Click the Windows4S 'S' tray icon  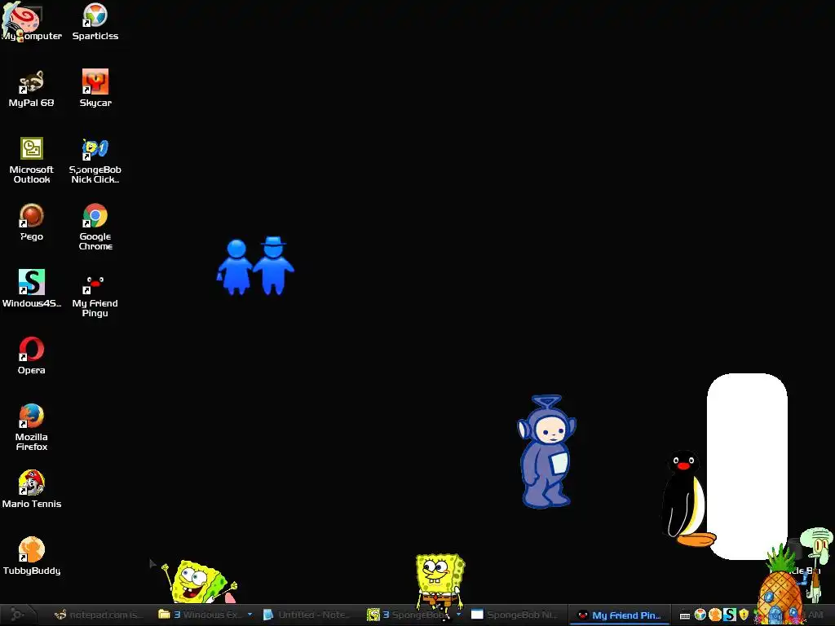730,615
